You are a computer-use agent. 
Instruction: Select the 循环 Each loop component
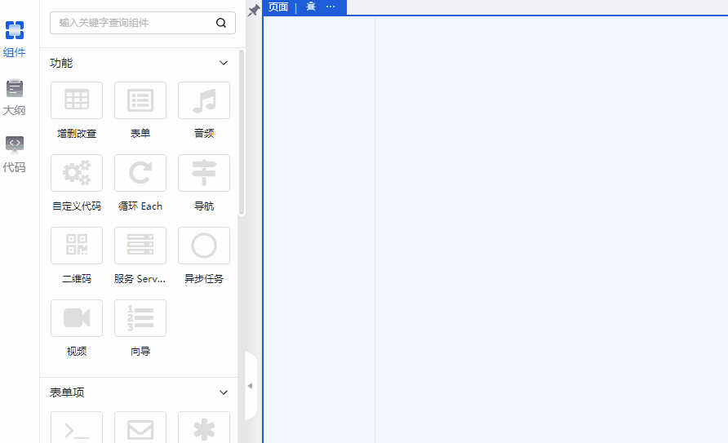[x=140, y=173]
